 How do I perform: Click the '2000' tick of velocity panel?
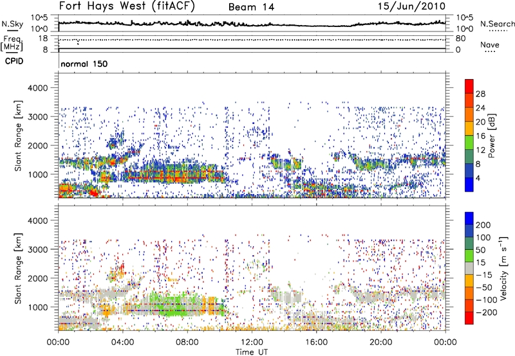point(38,278)
